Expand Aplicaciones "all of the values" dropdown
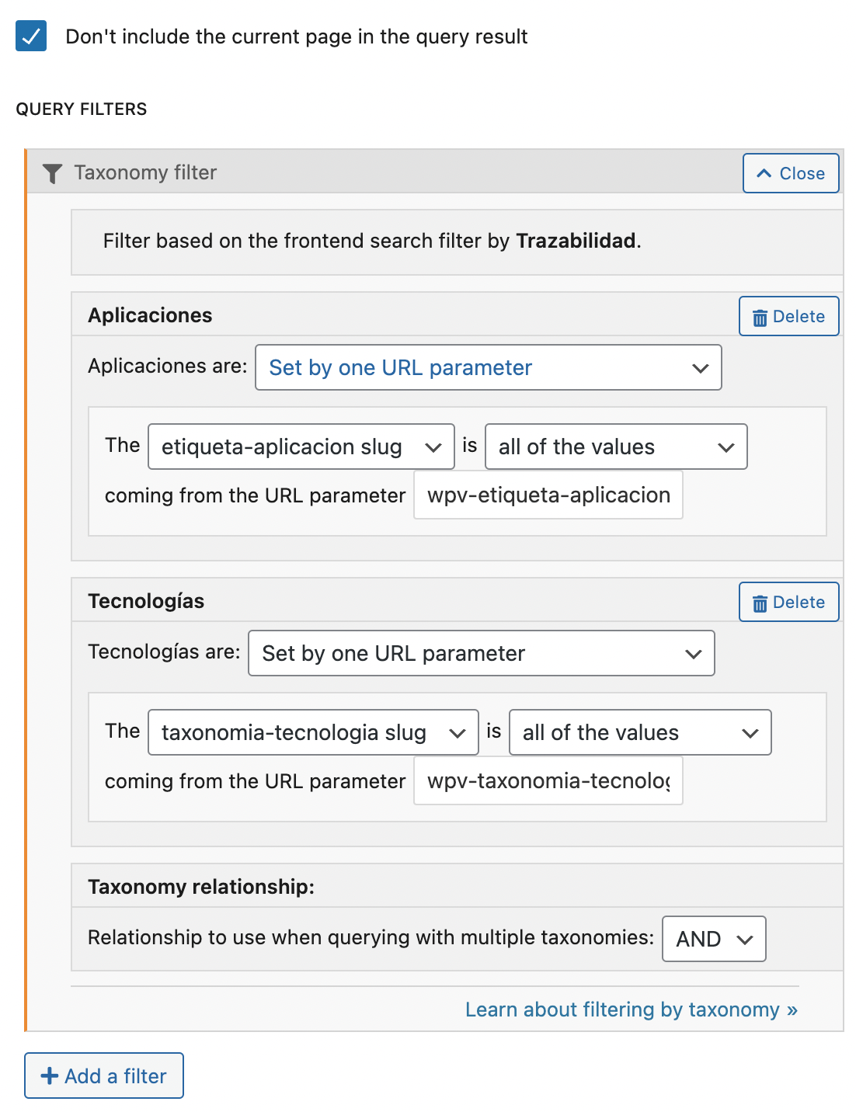 pos(616,447)
